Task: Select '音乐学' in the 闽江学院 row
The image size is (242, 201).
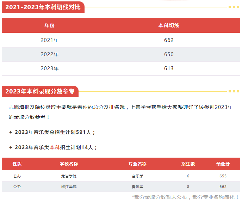Action: tap(137, 187)
